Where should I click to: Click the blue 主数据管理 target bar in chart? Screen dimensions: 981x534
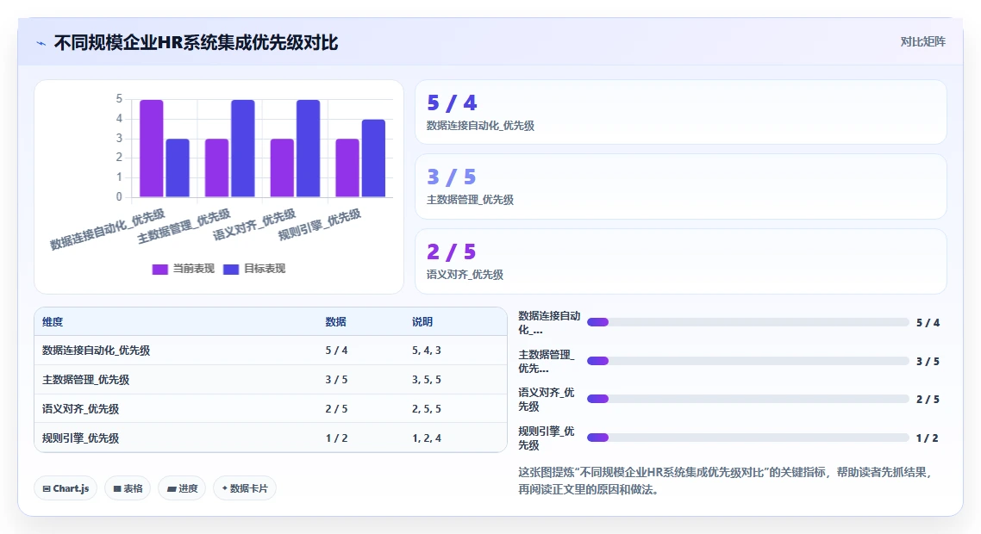(243, 149)
